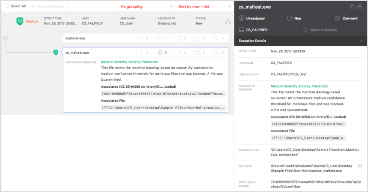Click registry icon on cs_maltest.exe row
Image resolution: width=368 pixels, height=192 pixels.
pos(198,52)
